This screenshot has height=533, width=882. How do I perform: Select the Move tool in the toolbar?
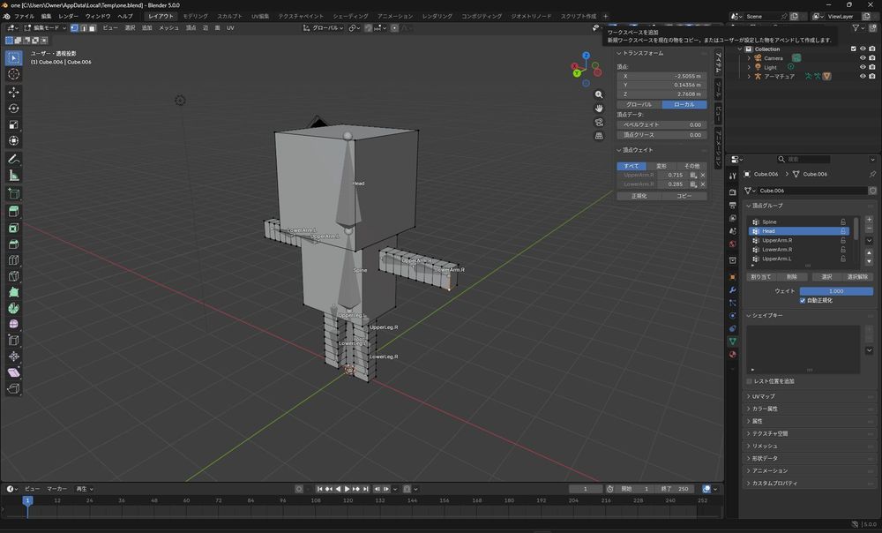[14, 92]
